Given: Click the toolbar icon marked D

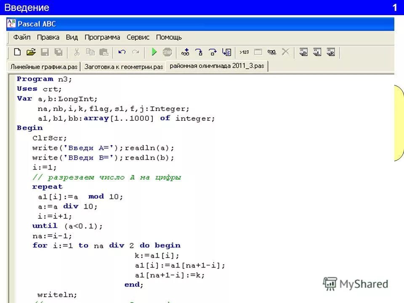Looking at the screenshot, I should [303, 52].
